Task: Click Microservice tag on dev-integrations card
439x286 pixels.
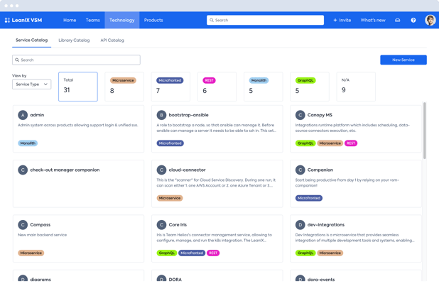Action: click(330, 253)
